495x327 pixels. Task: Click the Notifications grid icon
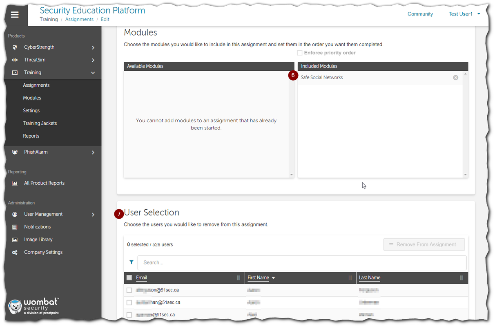15,227
